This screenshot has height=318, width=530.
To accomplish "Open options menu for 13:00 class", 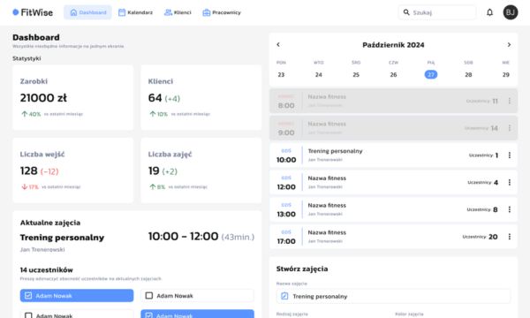I will point(510,209).
